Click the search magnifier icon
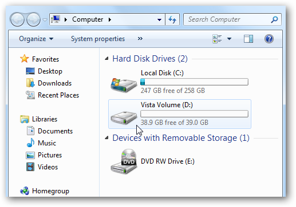 [x=274, y=19]
